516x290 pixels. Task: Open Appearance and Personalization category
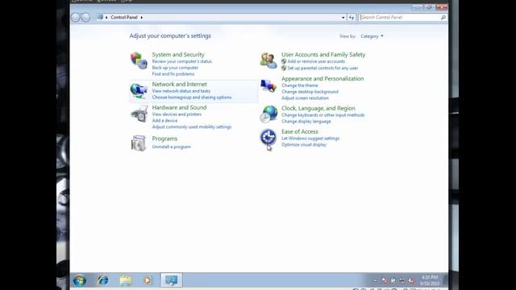pos(322,79)
